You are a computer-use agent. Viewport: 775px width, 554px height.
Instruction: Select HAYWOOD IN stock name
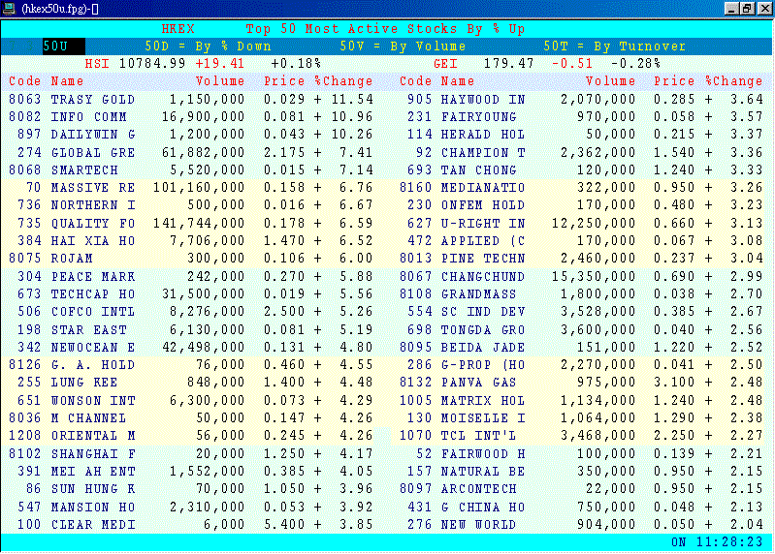[x=483, y=100]
